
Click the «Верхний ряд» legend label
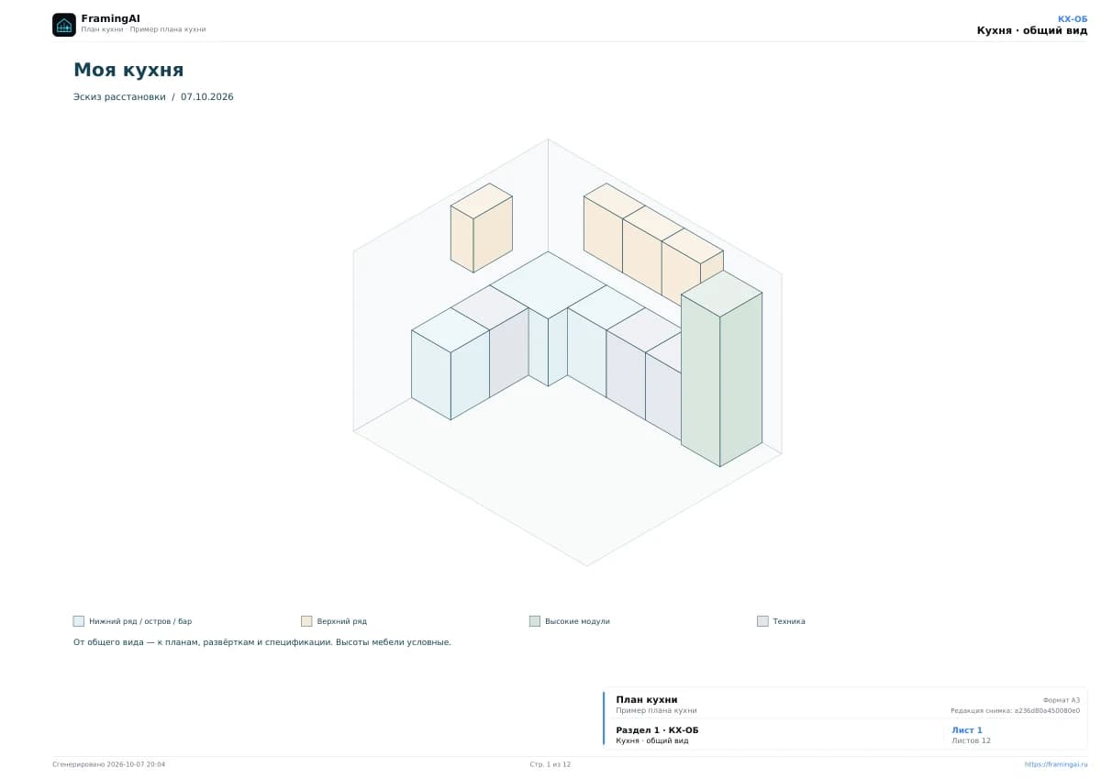click(341, 621)
